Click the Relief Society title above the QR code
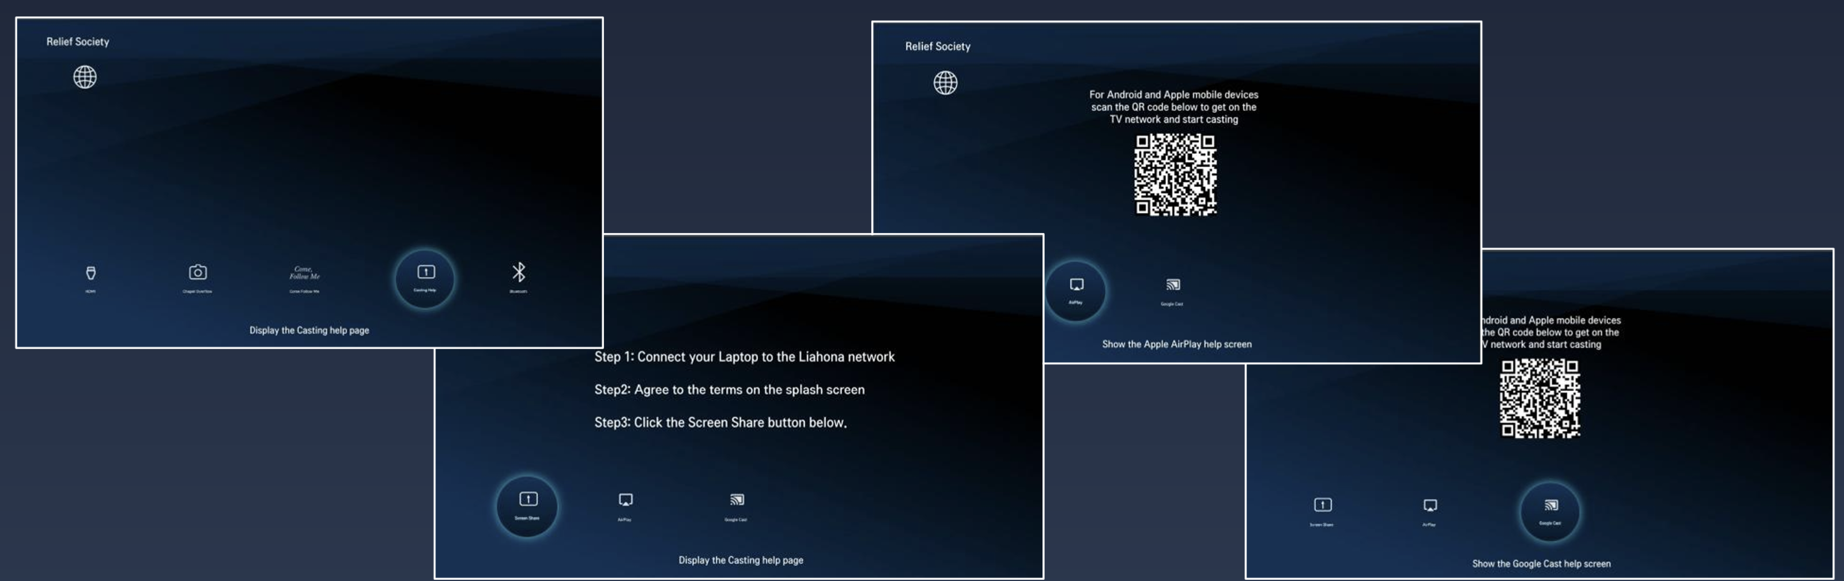Viewport: 1844px width, 581px height. click(937, 47)
